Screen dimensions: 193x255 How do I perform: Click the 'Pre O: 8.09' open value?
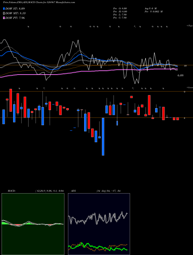coord(120,8)
